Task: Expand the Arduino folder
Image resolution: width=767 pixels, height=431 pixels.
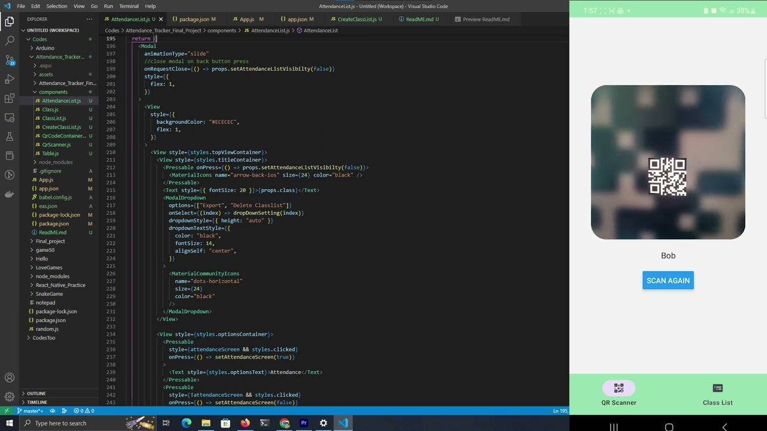Action: click(x=45, y=48)
